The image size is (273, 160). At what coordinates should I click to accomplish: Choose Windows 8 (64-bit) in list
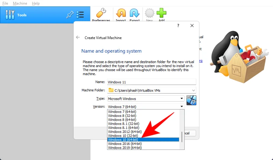tap(143, 120)
